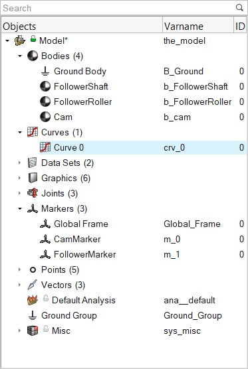Click the Joints folder icon
This screenshot has height=369, width=248.
click(33, 193)
